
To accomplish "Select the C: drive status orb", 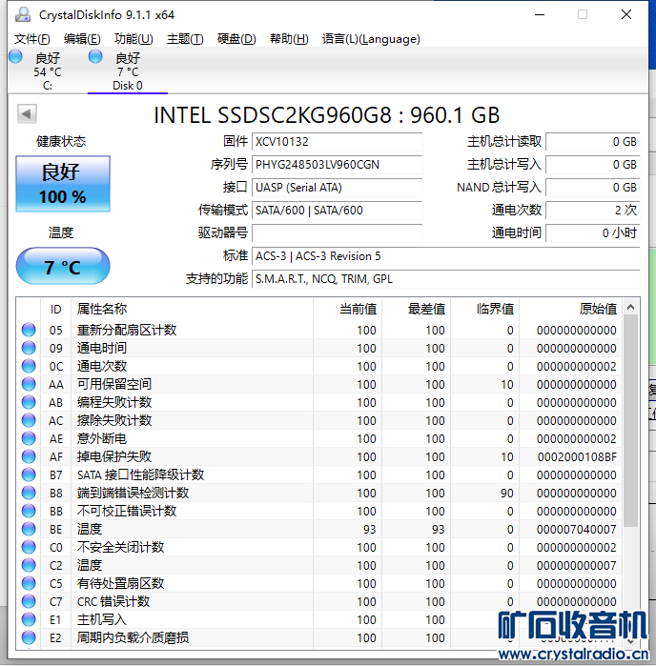I will pos(15,57).
